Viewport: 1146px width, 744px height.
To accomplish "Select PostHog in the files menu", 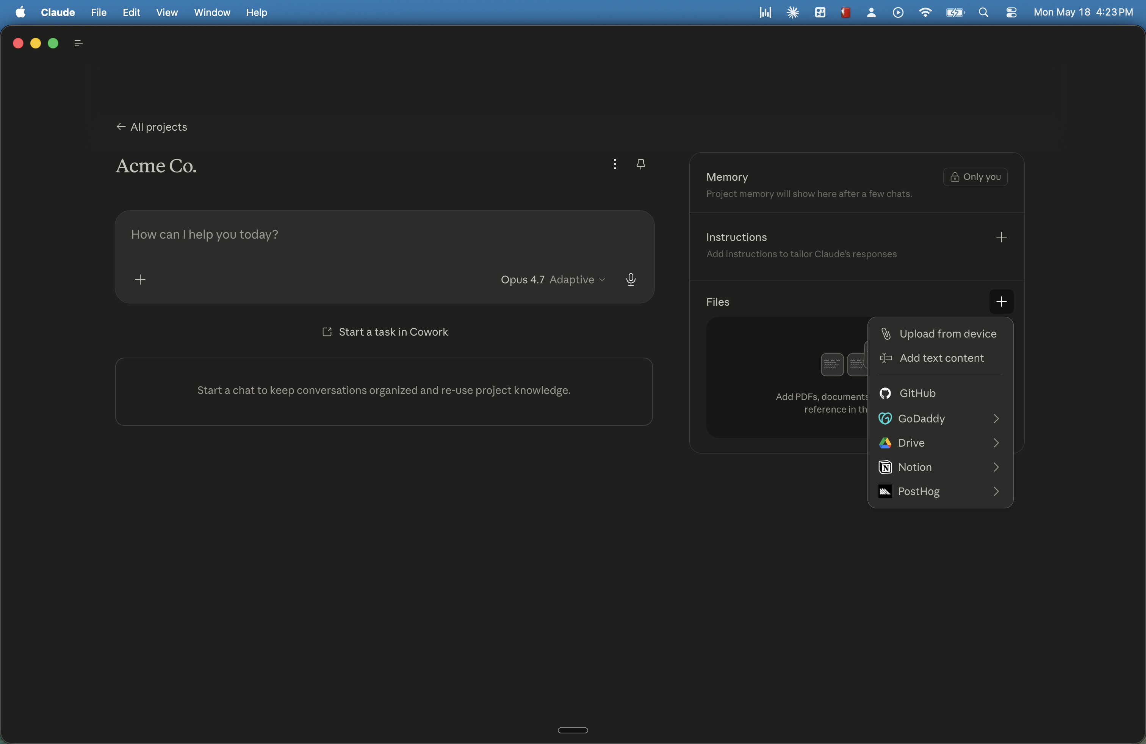I will [940, 491].
